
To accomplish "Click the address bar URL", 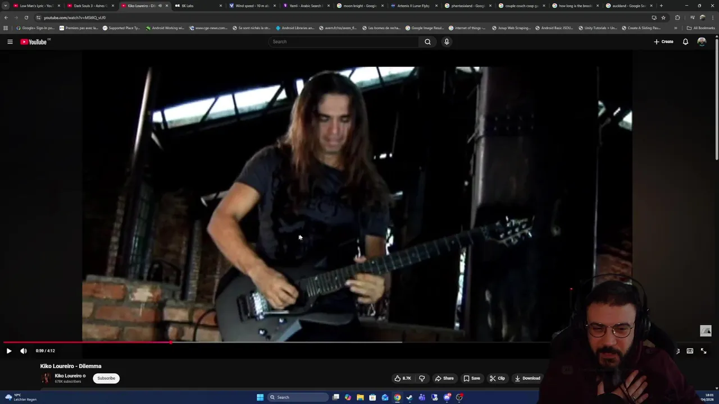I will pyautogui.click(x=75, y=17).
